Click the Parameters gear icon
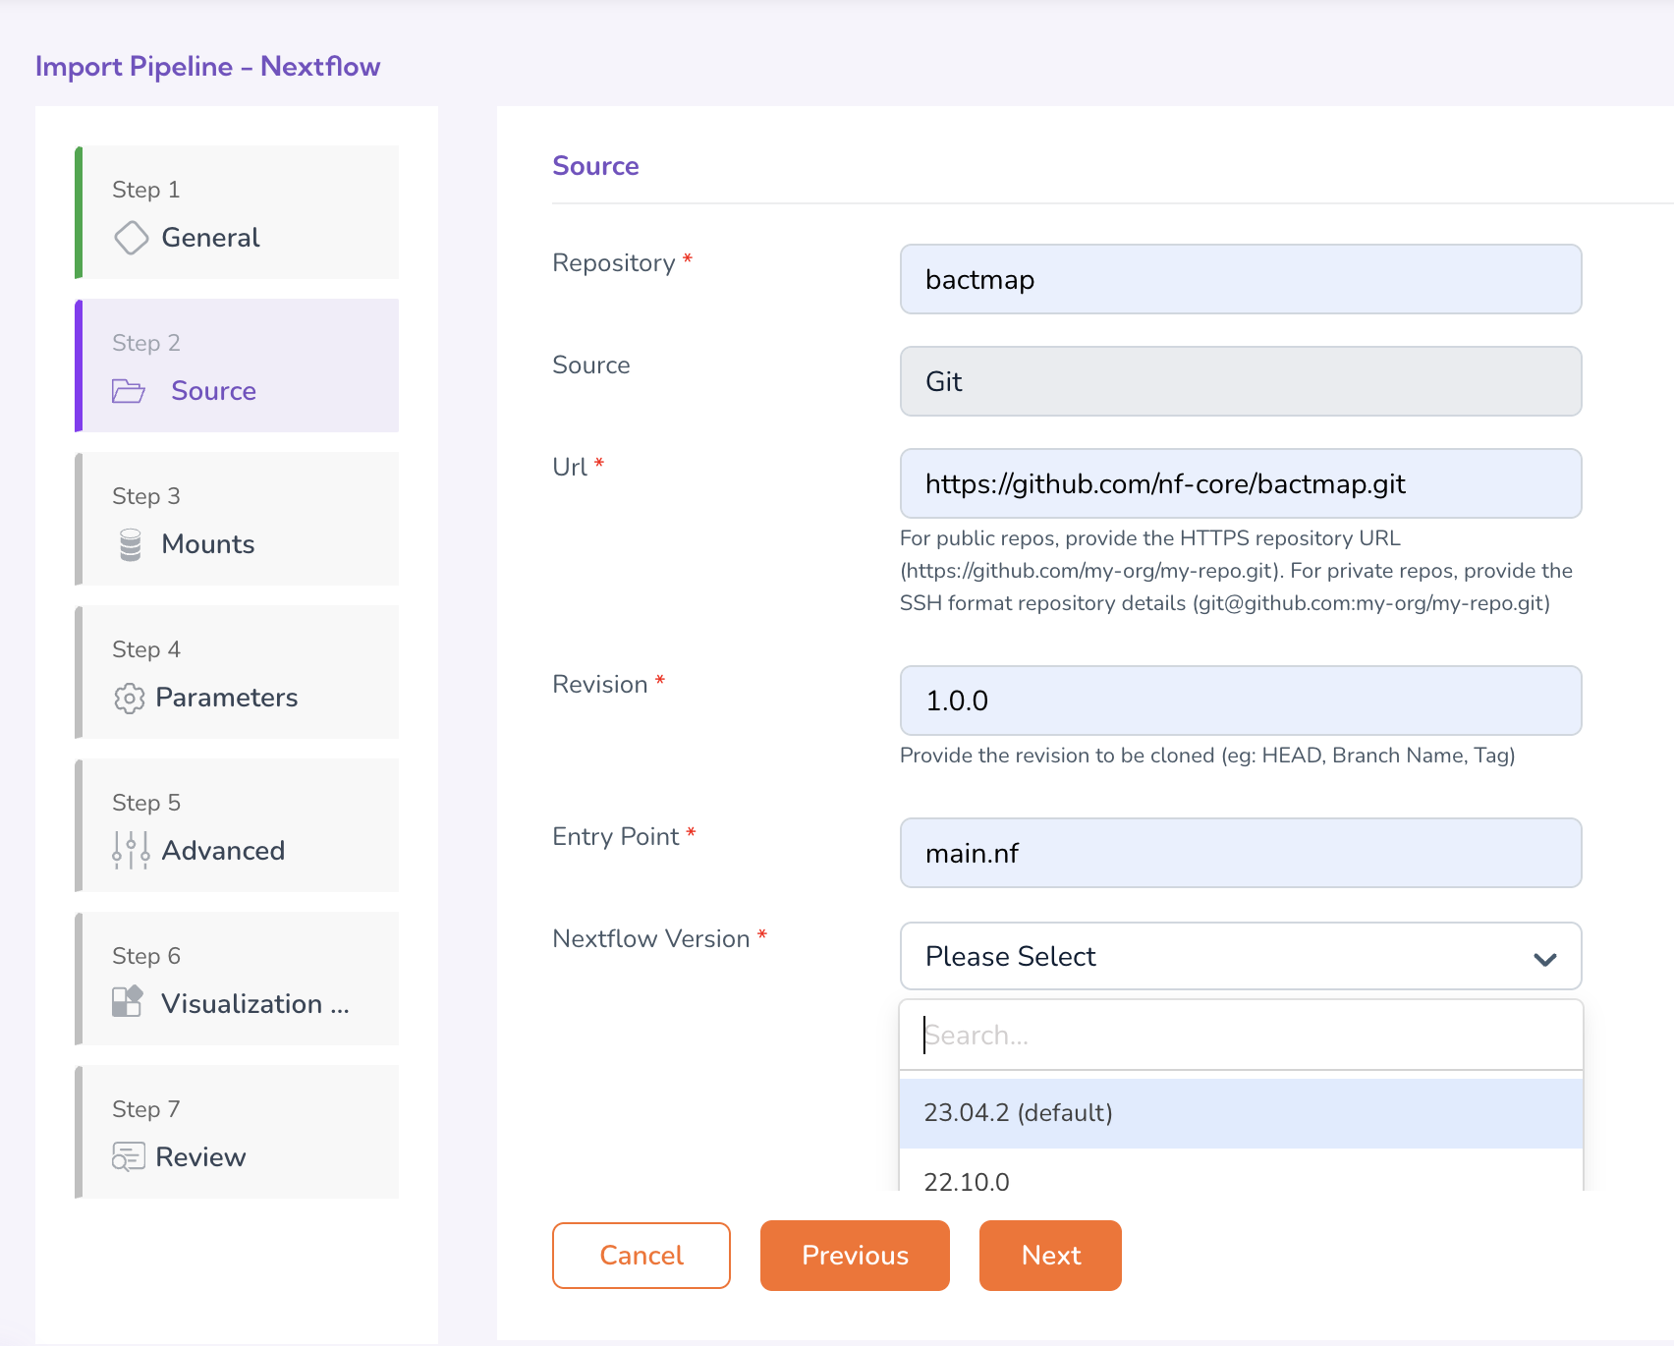The height and width of the screenshot is (1346, 1674). click(x=129, y=698)
